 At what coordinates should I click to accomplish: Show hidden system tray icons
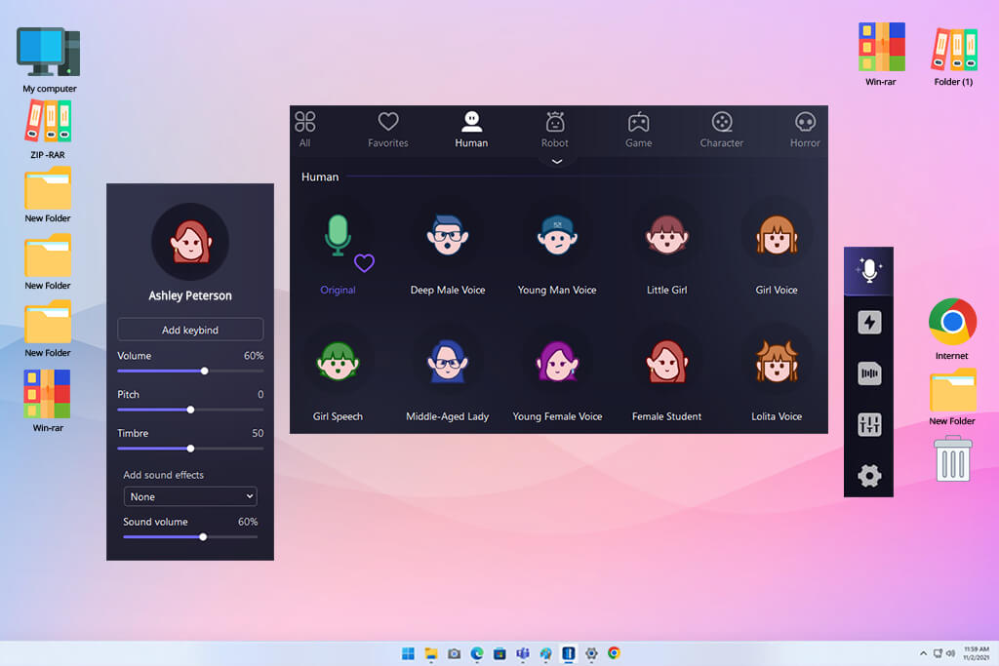923,653
